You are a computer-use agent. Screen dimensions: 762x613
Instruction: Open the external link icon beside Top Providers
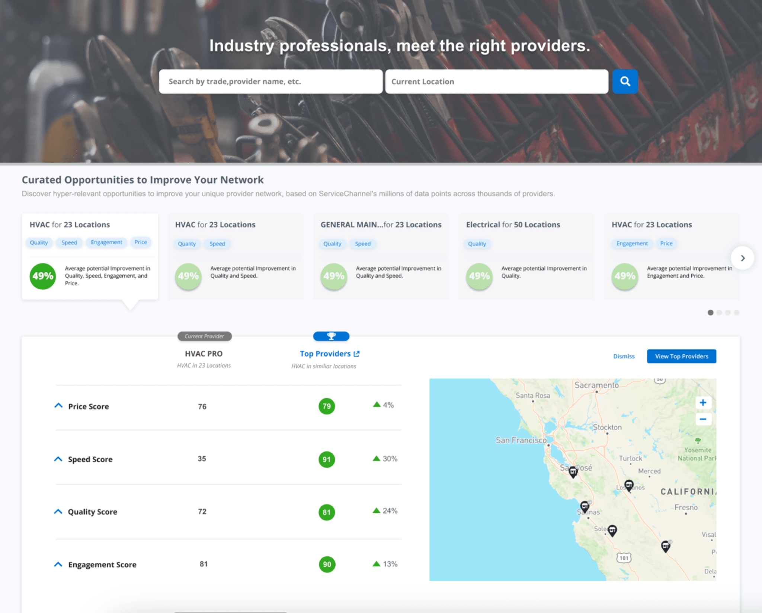(356, 354)
